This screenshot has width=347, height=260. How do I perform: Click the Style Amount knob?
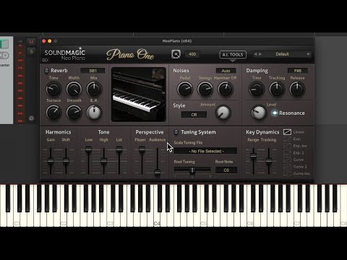[x=223, y=113]
